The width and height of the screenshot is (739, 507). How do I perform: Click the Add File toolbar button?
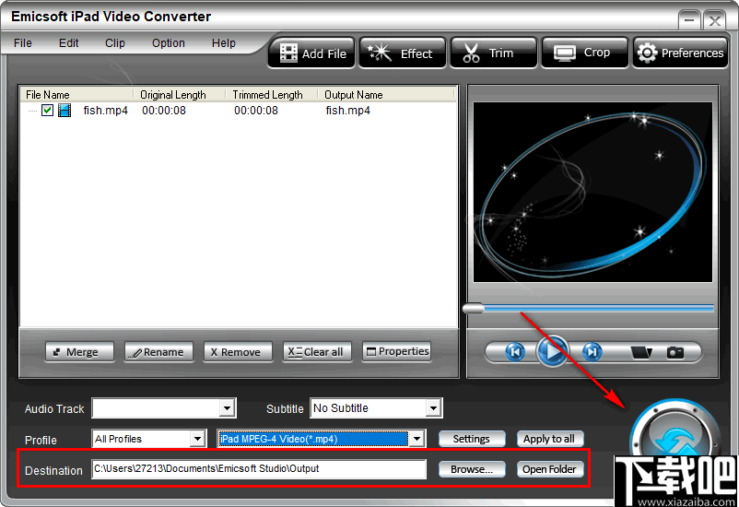point(311,53)
